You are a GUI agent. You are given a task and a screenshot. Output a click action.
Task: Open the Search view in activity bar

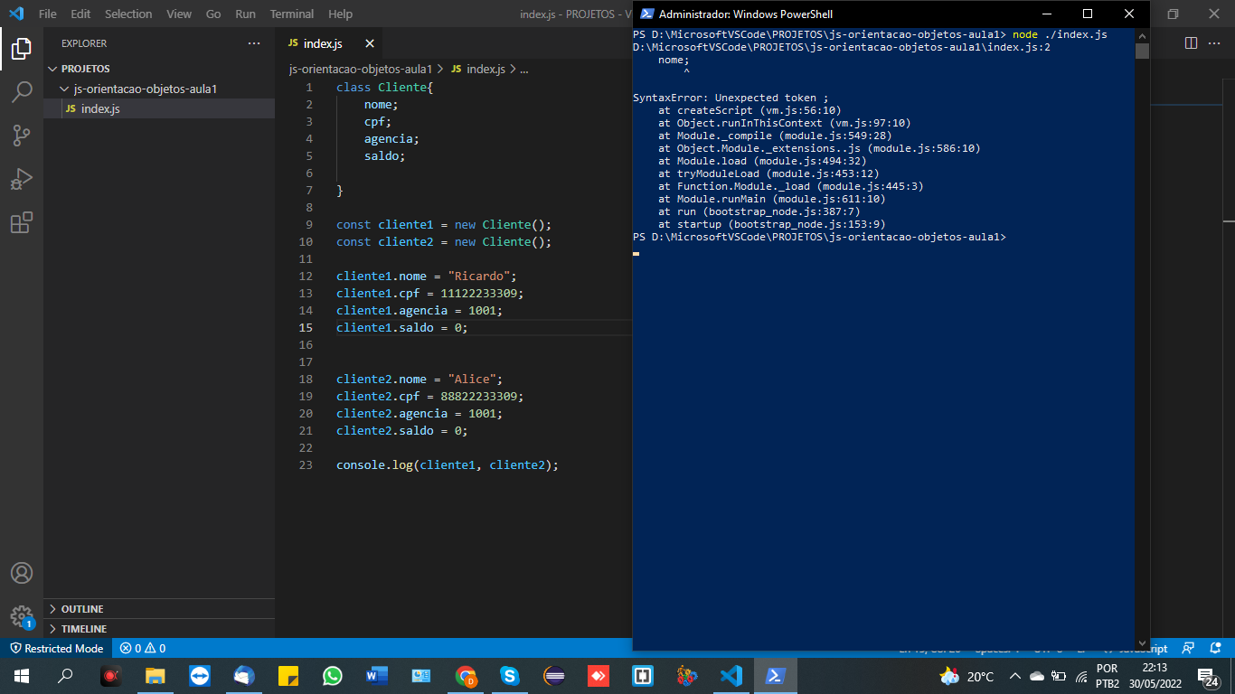pos(22,92)
